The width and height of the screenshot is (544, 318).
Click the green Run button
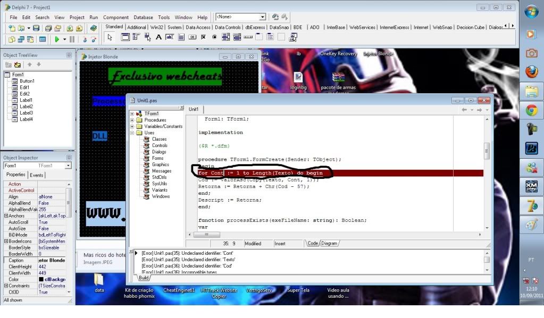[x=57, y=39]
